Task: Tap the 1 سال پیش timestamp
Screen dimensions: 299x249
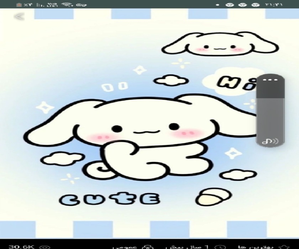Action: (188, 247)
